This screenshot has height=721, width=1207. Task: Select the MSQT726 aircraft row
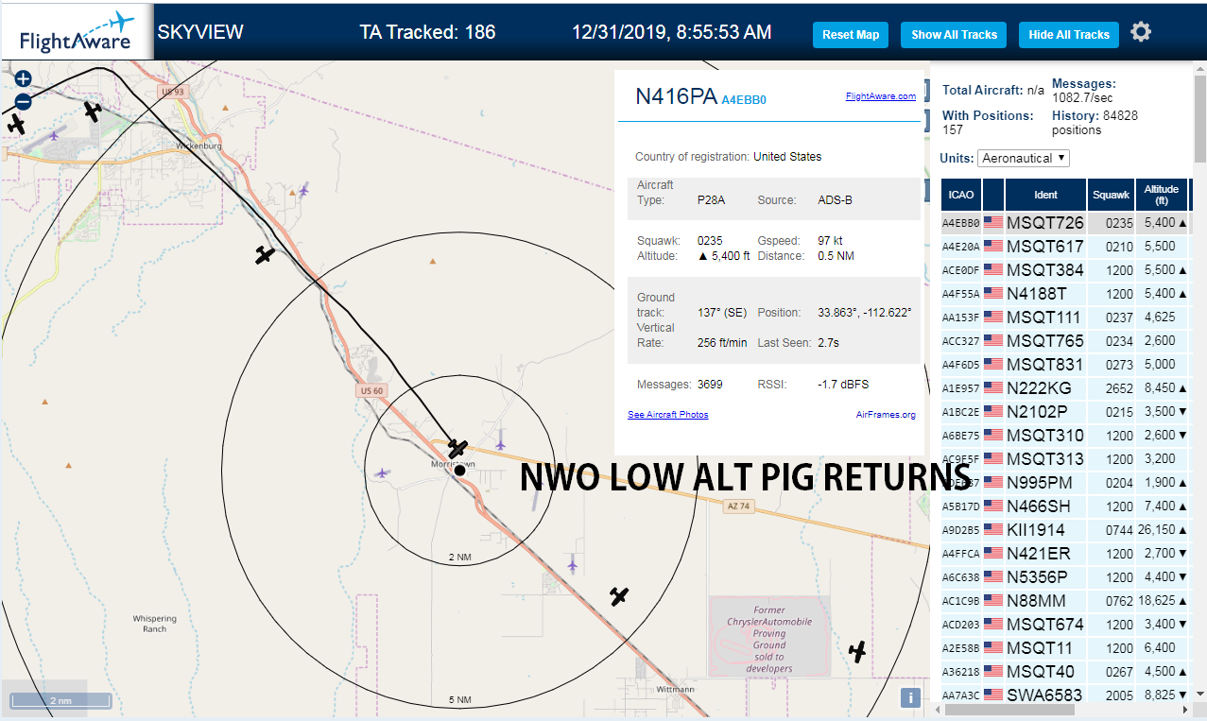1065,223
